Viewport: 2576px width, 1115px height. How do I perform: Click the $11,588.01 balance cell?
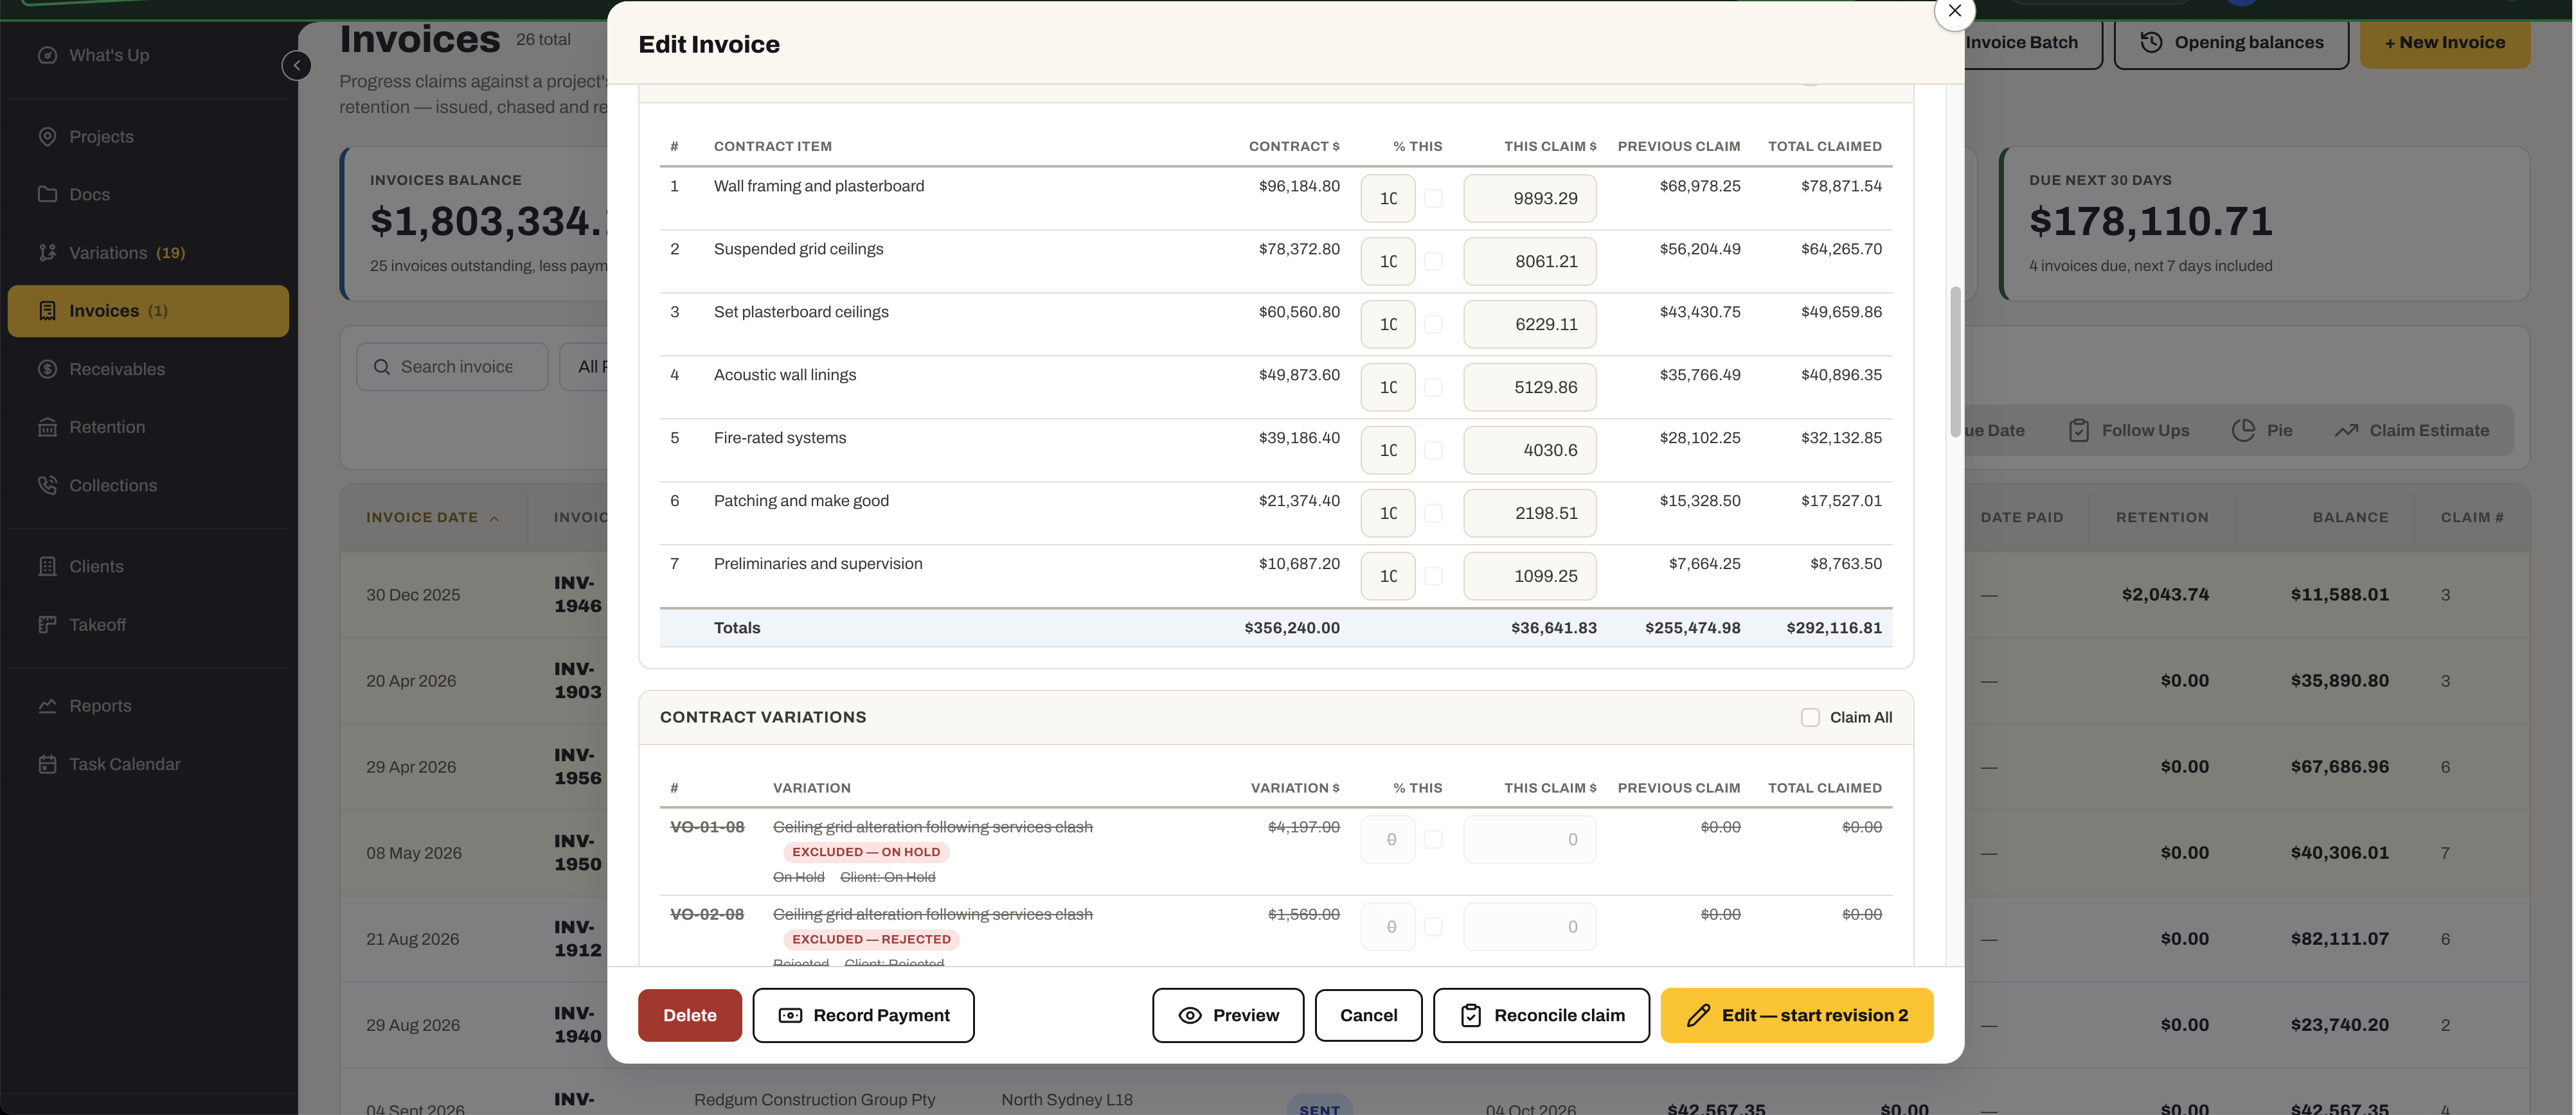(2339, 595)
